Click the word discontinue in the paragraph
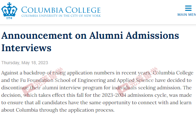Viewport: 196px width, 116px height. coord(15,88)
